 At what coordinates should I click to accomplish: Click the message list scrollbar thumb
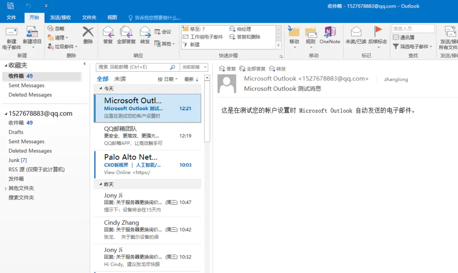(207, 111)
